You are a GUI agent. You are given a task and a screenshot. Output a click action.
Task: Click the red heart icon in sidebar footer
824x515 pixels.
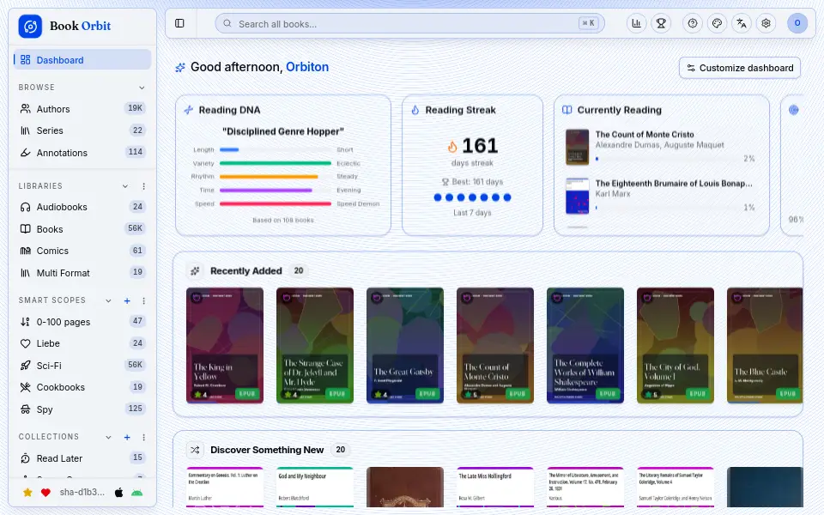click(45, 493)
